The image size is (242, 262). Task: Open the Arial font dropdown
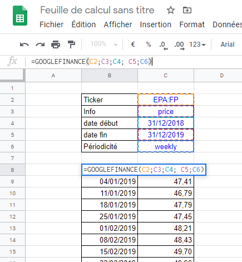point(228,45)
